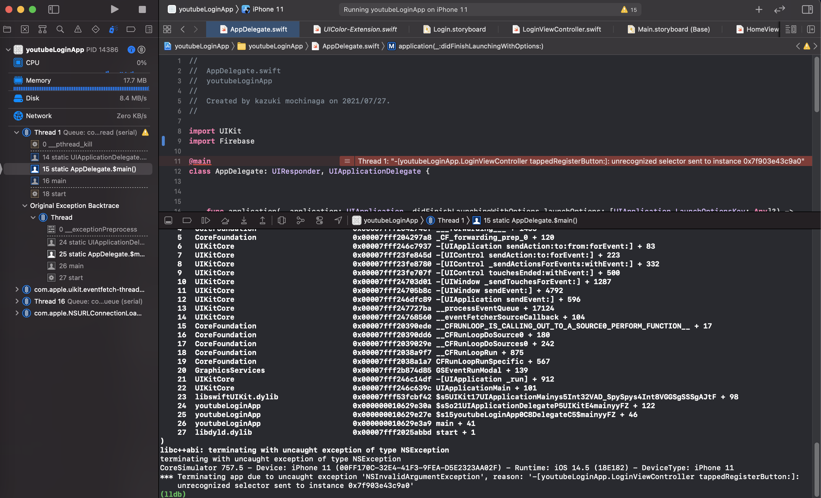821x498 pixels.
Task: Select the Network gauge row
Action: pos(79,116)
